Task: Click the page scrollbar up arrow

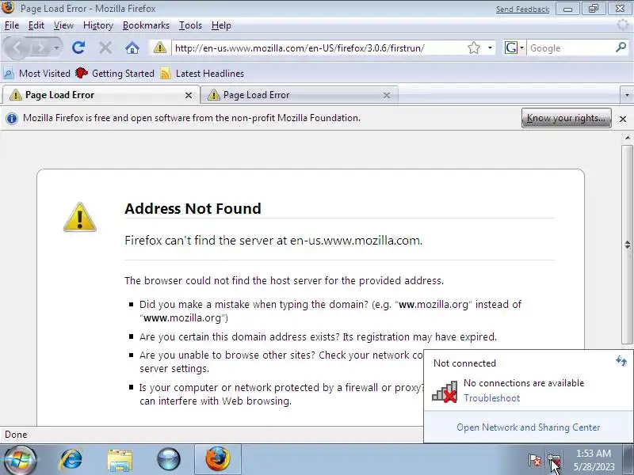Action: (628, 138)
